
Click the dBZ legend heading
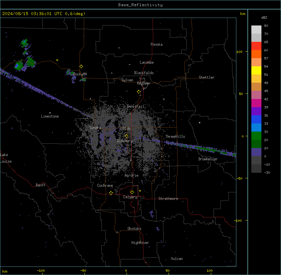(x=264, y=17)
